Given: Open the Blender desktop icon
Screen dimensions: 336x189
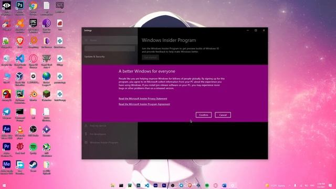Looking at the screenshot, I should tap(33, 96).
